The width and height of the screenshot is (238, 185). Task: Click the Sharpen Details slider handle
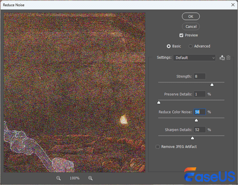(x=192, y=138)
